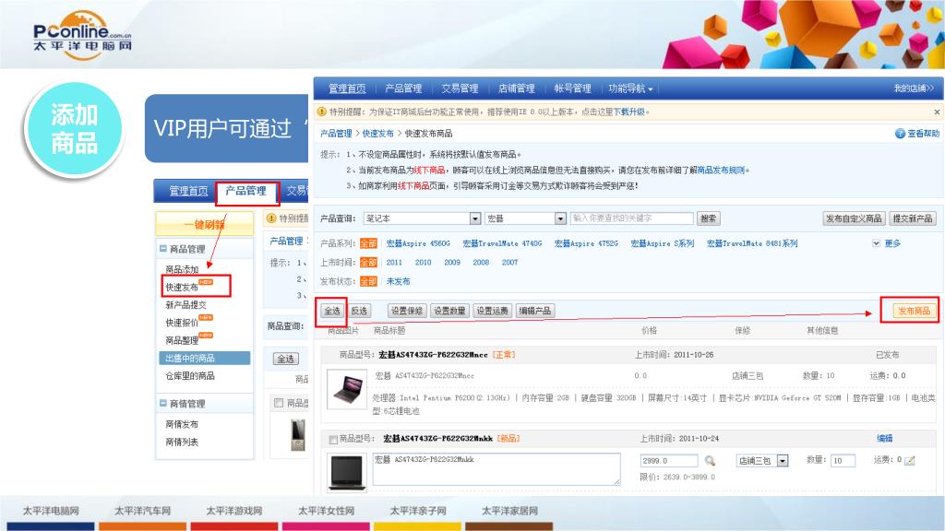Filter publish status 未发布
Viewport: 945px width, 531px height.
tap(398, 281)
